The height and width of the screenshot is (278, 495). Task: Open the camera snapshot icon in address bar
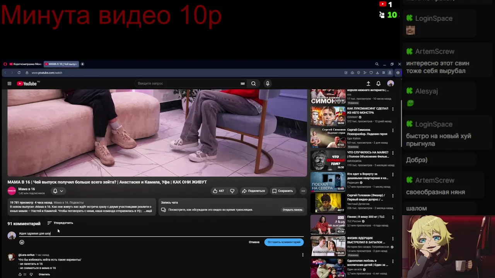click(x=352, y=73)
